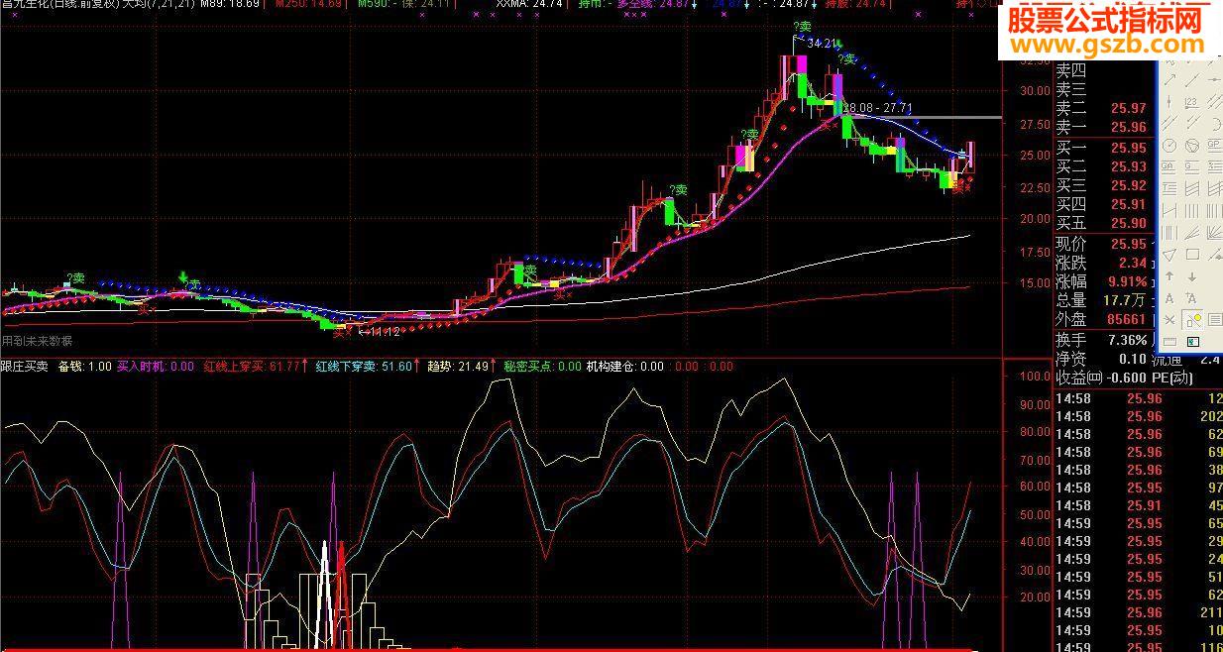
Task: Click the 卖一 ask price 25.96 row
Action: 1100,127
